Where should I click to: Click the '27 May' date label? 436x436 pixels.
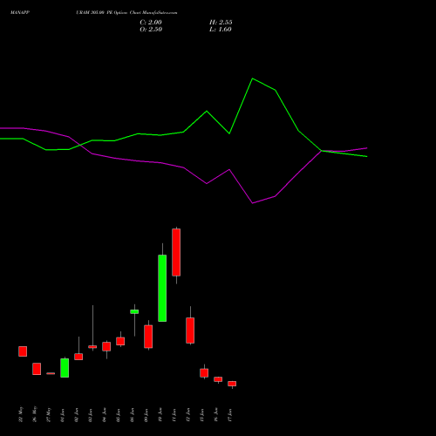pyautogui.click(x=48, y=414)
